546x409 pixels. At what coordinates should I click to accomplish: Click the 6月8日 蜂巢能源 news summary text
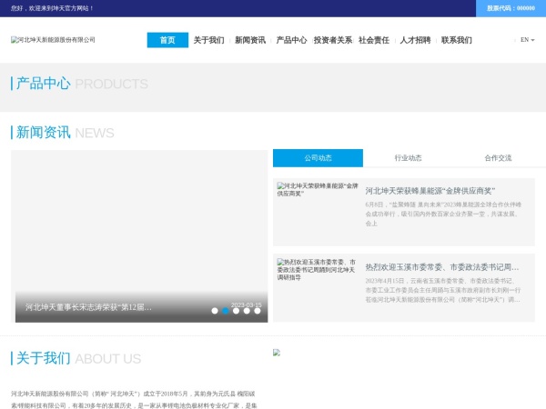coord(443,214)
